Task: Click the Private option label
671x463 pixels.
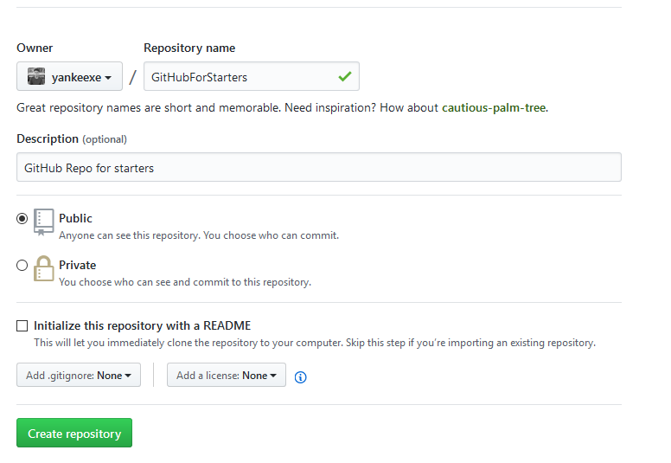Action: pyautogui.click(x=77, y=265)
